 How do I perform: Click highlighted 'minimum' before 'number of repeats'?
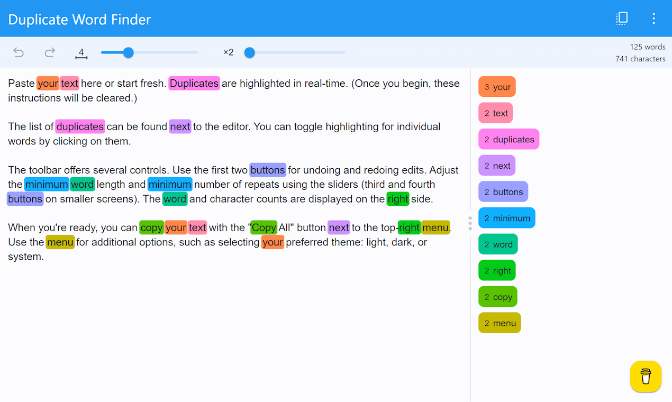(x=170, y=185)
